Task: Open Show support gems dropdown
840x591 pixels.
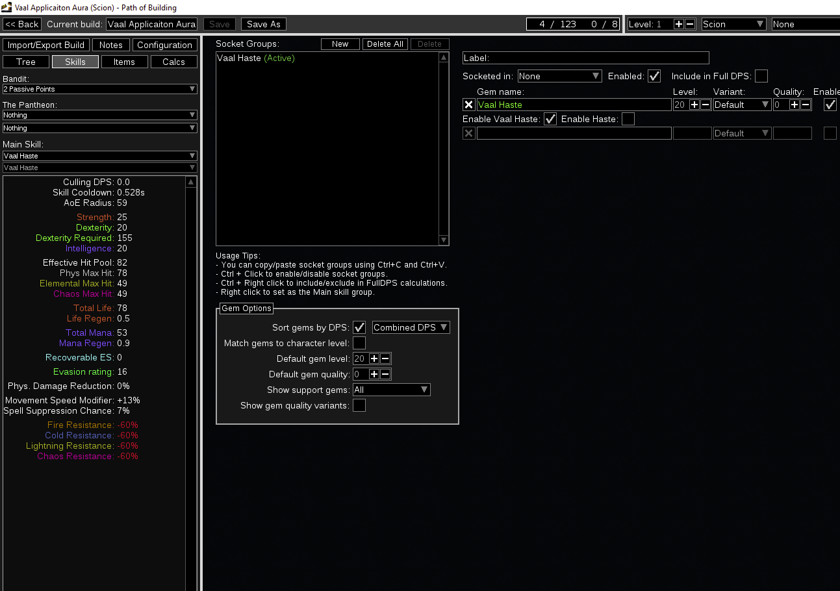Action: click(x=392, y=390)
